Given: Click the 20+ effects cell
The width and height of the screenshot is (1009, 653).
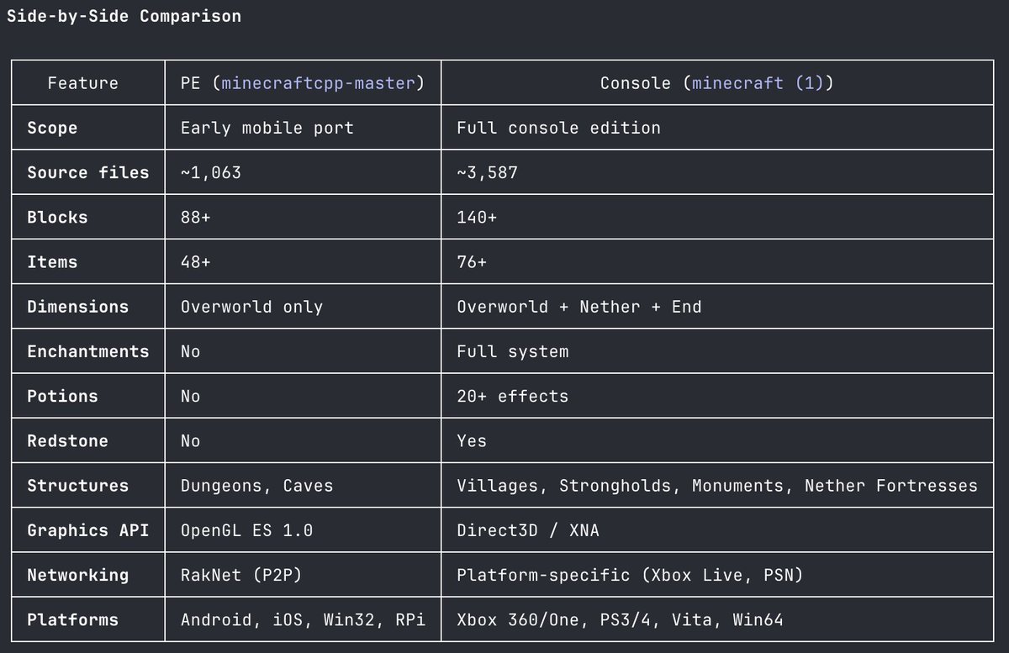Looking at the screenshot, I should pos(512,396).
